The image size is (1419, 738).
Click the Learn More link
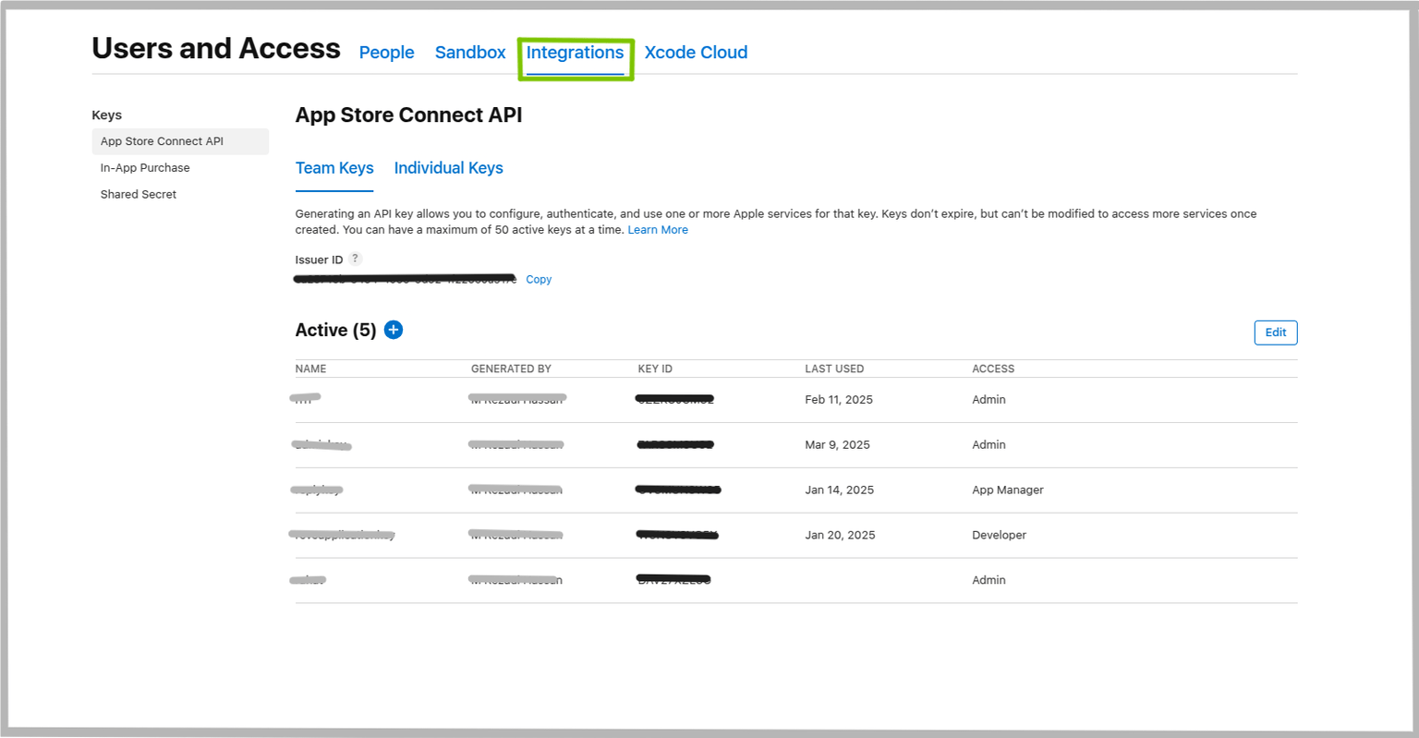point(658,230)
